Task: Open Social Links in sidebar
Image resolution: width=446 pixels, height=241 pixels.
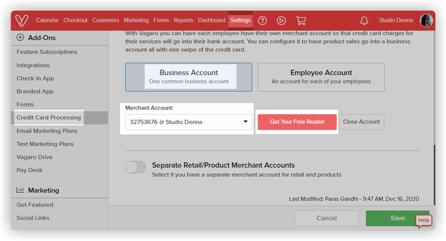Action: pos(33,218)
